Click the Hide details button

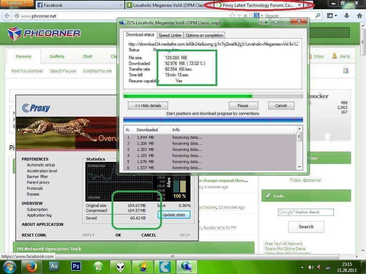148,106
